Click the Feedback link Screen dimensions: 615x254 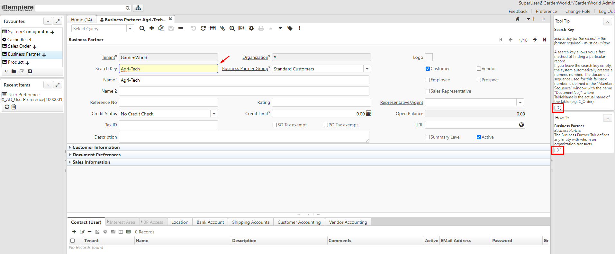coord(518,11)
